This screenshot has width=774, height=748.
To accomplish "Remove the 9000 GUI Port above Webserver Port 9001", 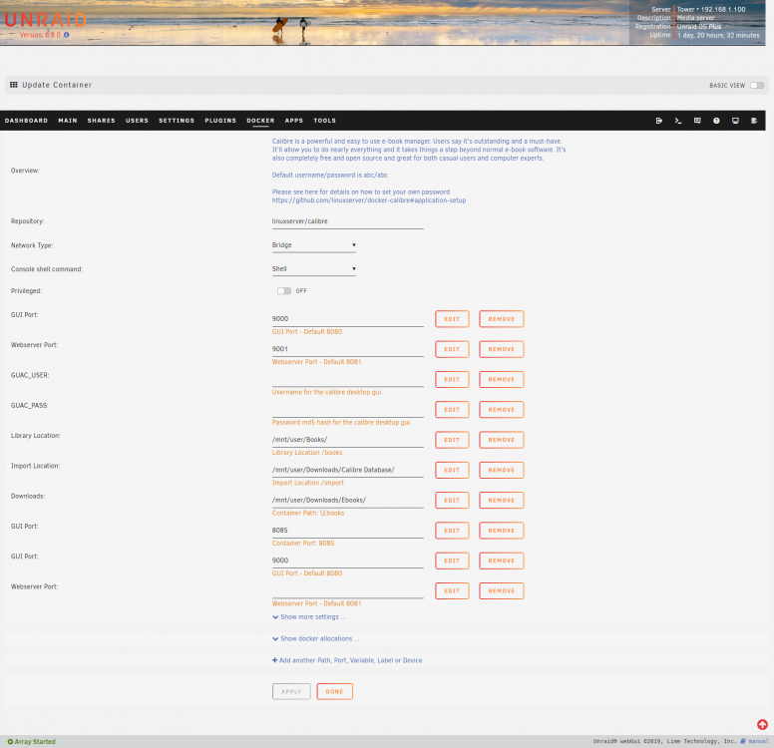I will (x=501, y=319).
